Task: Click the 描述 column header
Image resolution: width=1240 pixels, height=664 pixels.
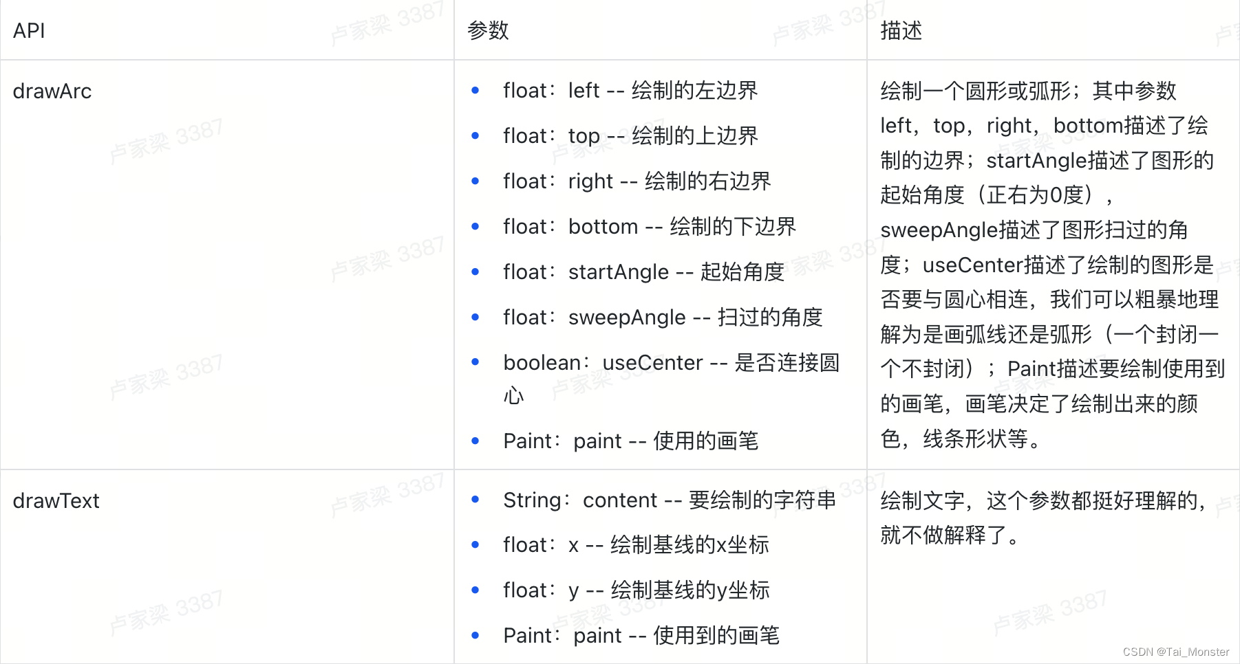Action: (x=901, y=31)
